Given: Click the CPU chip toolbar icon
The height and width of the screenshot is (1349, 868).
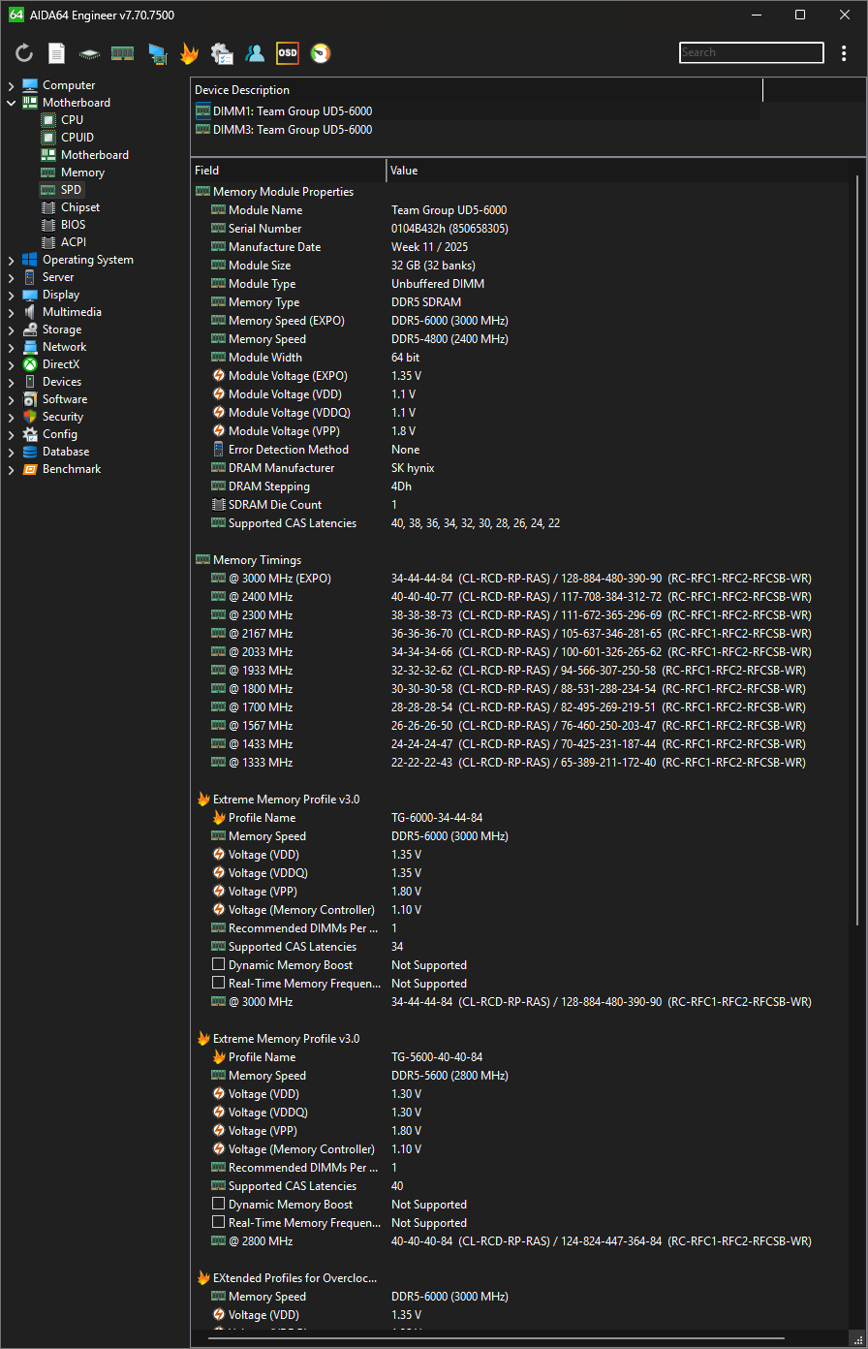Looking at the screenshot, I should tap(89, 53).
